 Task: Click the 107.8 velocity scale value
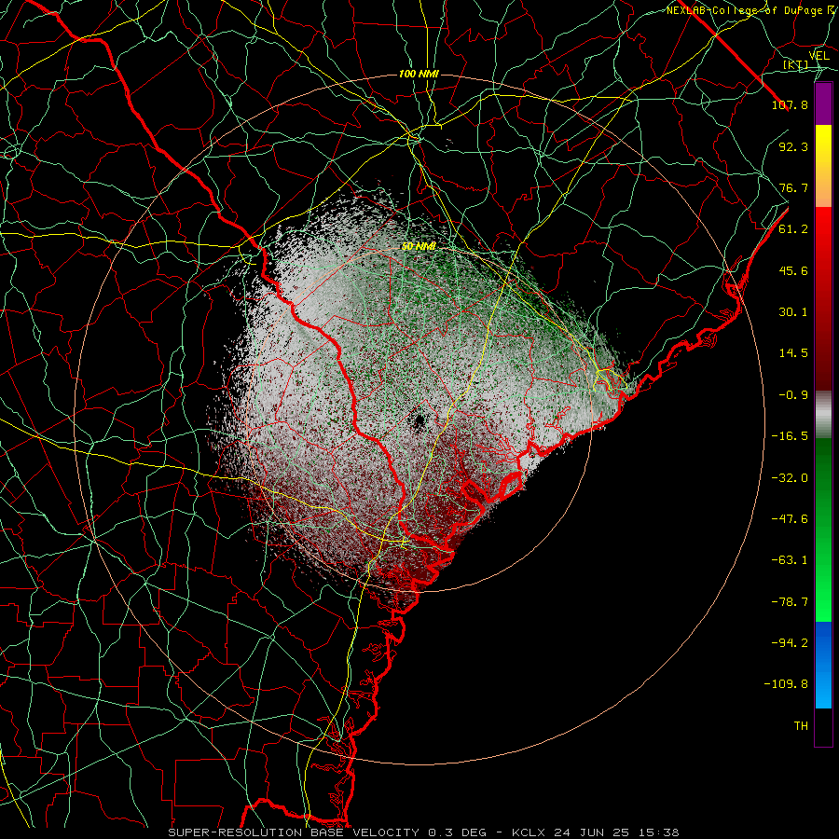(790, 104)
